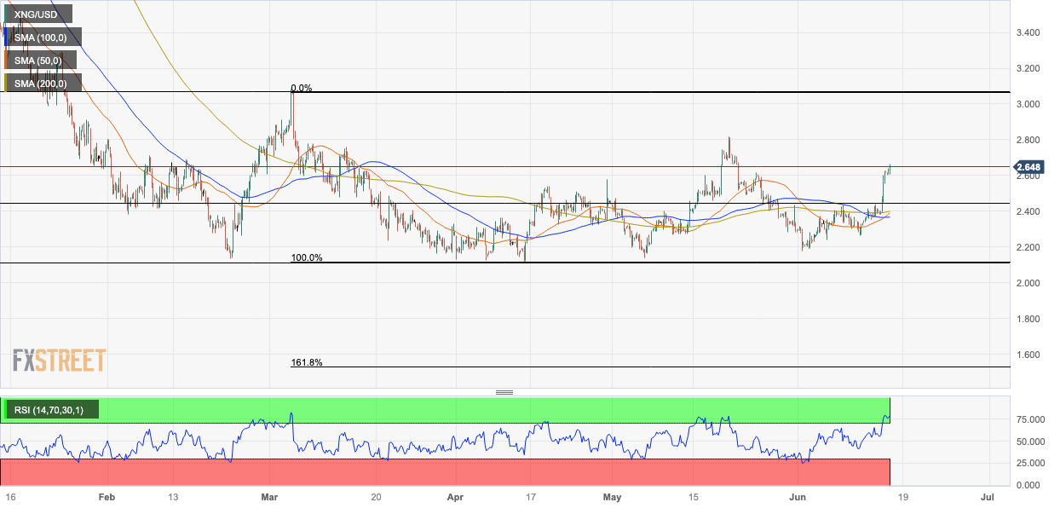The height and width of the screenshot is (508, 1060).
Task: Click the orange SMA 50 color marker
Action: click(6, 60)
